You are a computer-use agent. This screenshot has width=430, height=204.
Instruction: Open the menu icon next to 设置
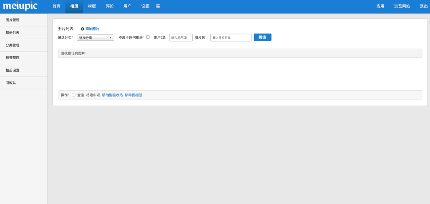(158, 6)
